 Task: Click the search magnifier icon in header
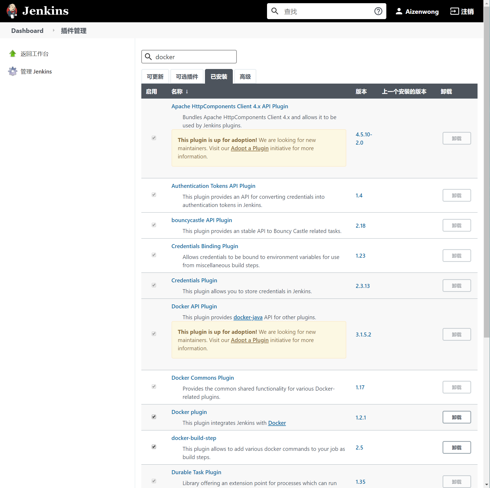point(275,11)
